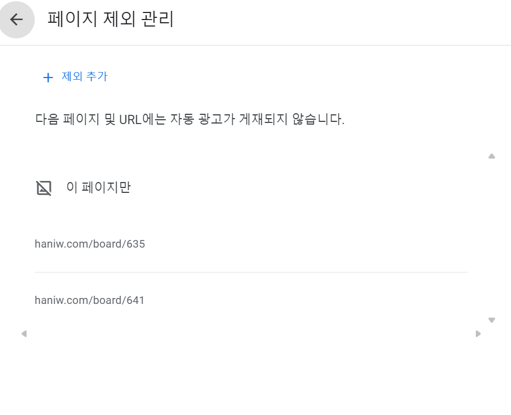Click the crossed-out image icon
This screenshot has width=511, height=415.
[44, 188]
